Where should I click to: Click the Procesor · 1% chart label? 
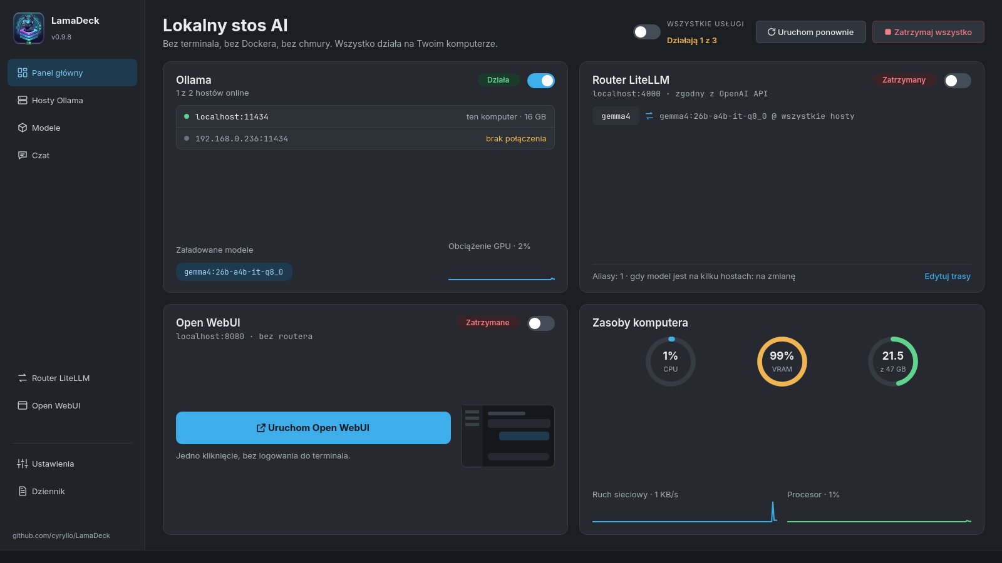(x=813, y=494)
